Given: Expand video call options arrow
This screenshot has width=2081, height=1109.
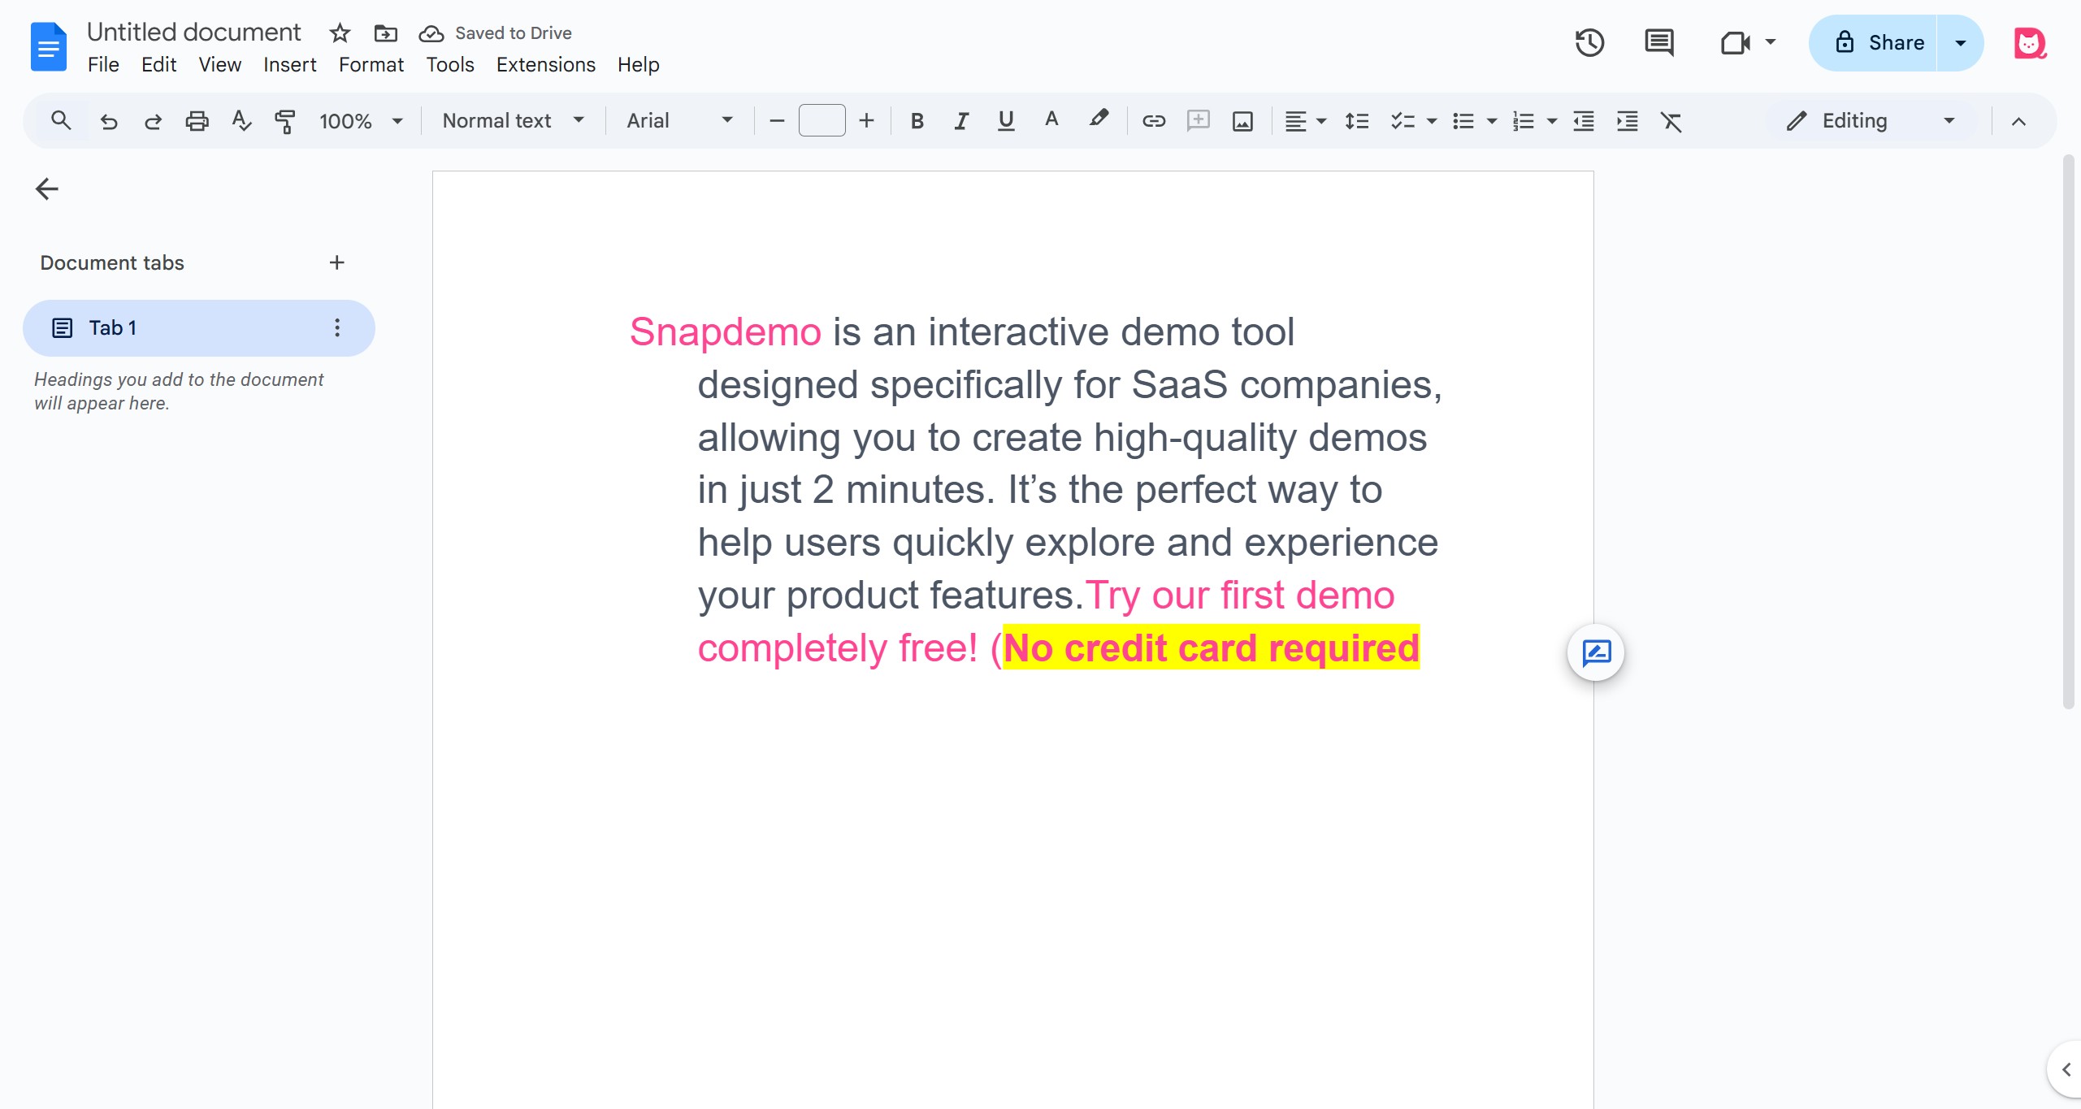Looking at the screenshot, I should 1771,42.
